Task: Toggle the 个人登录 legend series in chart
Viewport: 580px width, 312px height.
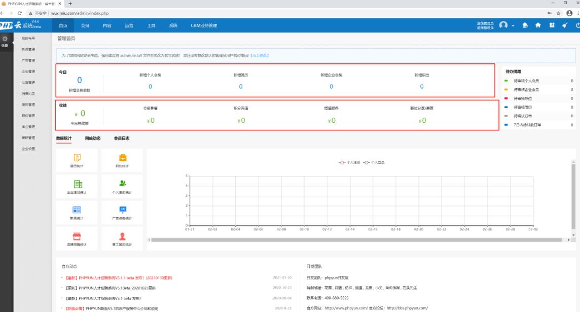Action: [x=374, y=162]
